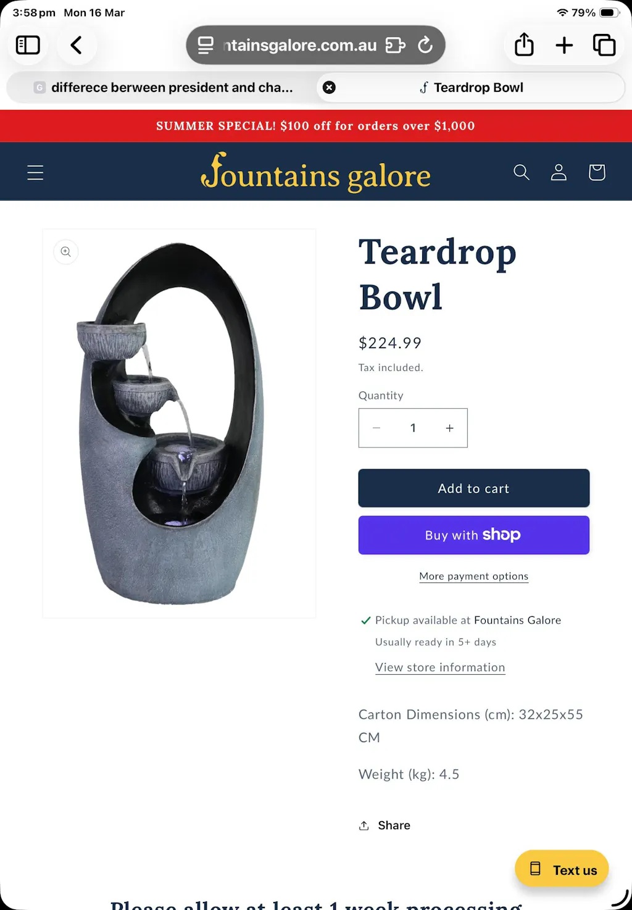Image resolution: width=632 pixels, height=910 pixels.
Task: Close the Teardrop Bowl tab
Action: click(x=330, y=88)
